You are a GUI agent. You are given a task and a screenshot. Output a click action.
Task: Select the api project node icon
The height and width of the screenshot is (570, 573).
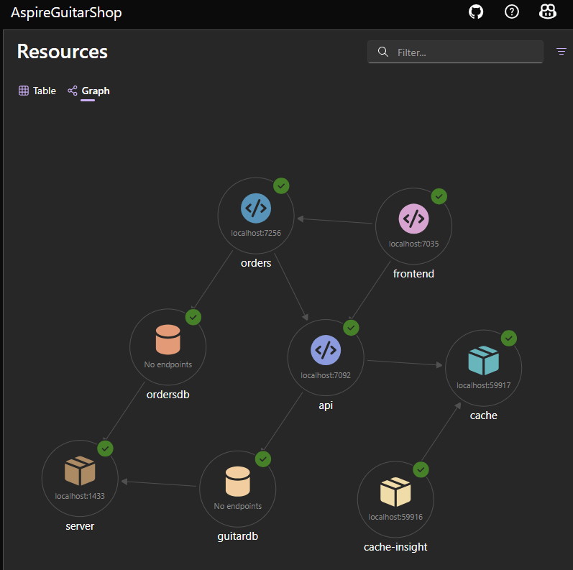pyautogui.click(x=326, y=350)
